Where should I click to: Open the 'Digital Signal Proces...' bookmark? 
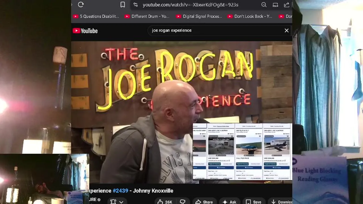click(199, 16)
